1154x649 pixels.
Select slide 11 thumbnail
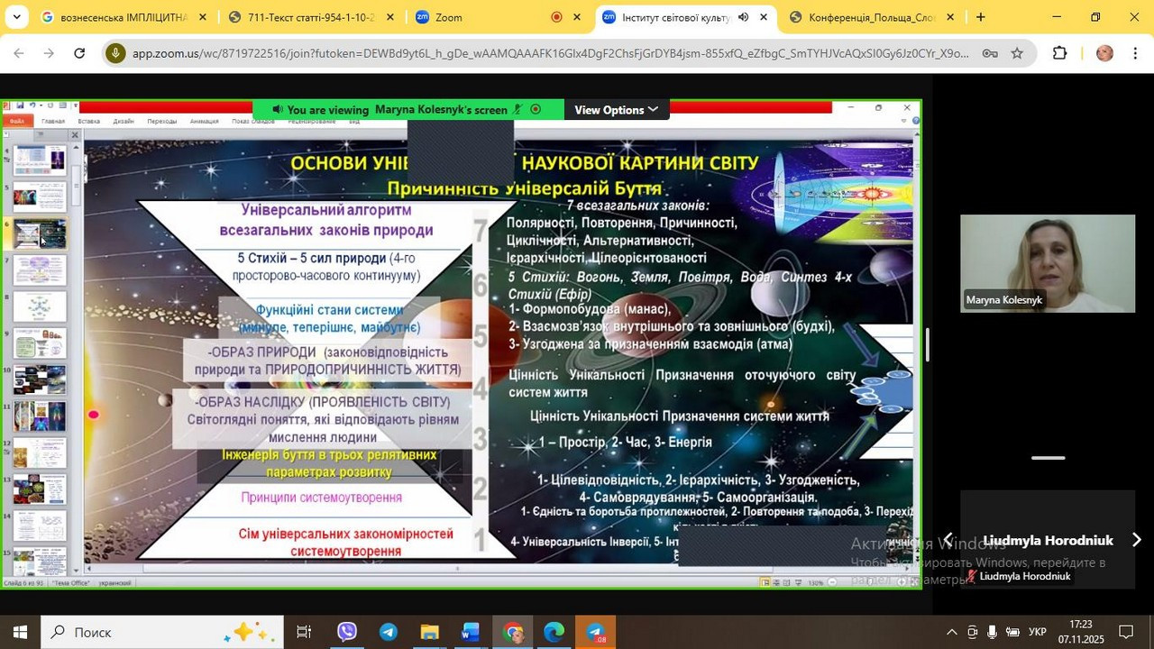(x=40, y=416)
